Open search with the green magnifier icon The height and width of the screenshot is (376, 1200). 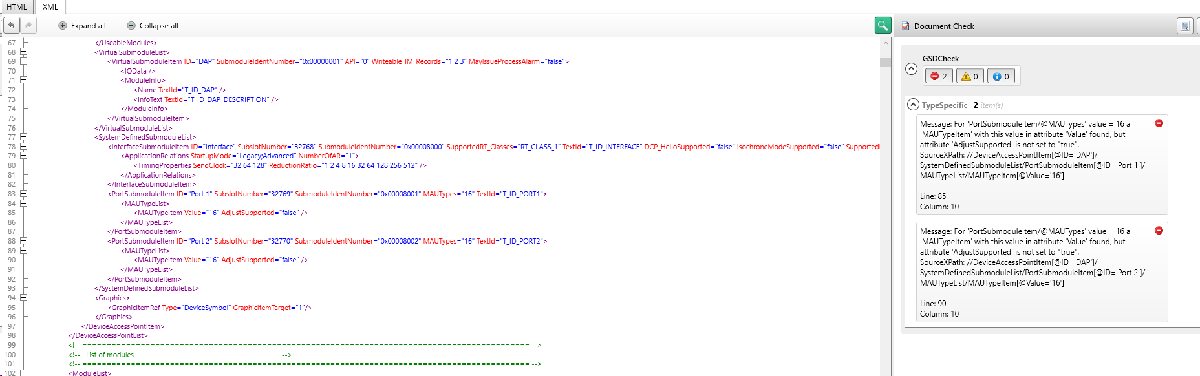[883, 25]
